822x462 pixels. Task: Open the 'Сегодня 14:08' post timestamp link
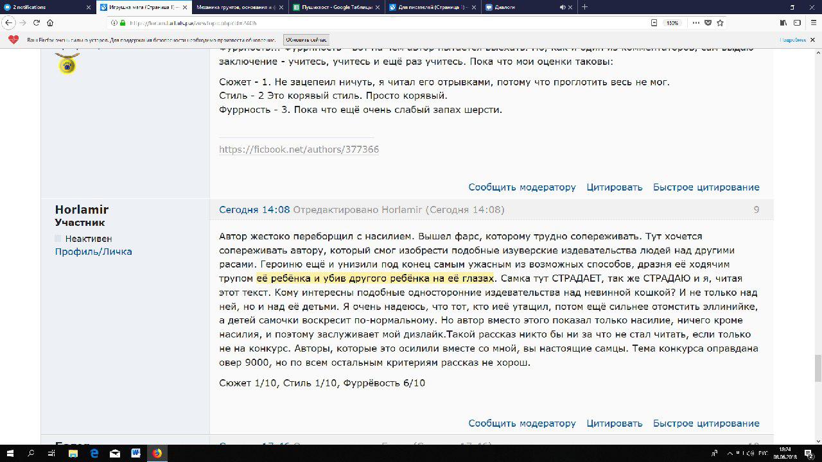[254, 210]
